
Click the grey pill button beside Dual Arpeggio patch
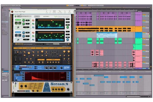(x=37, y=16)
